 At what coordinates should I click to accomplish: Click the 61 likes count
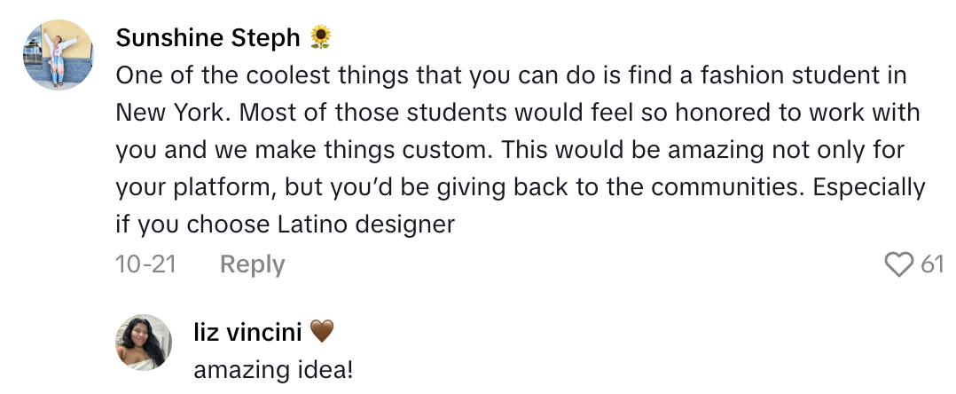[x=932, y=264]
